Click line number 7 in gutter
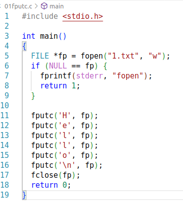The height and width of the screenshot is (212, 183). (x=7, y=76)
